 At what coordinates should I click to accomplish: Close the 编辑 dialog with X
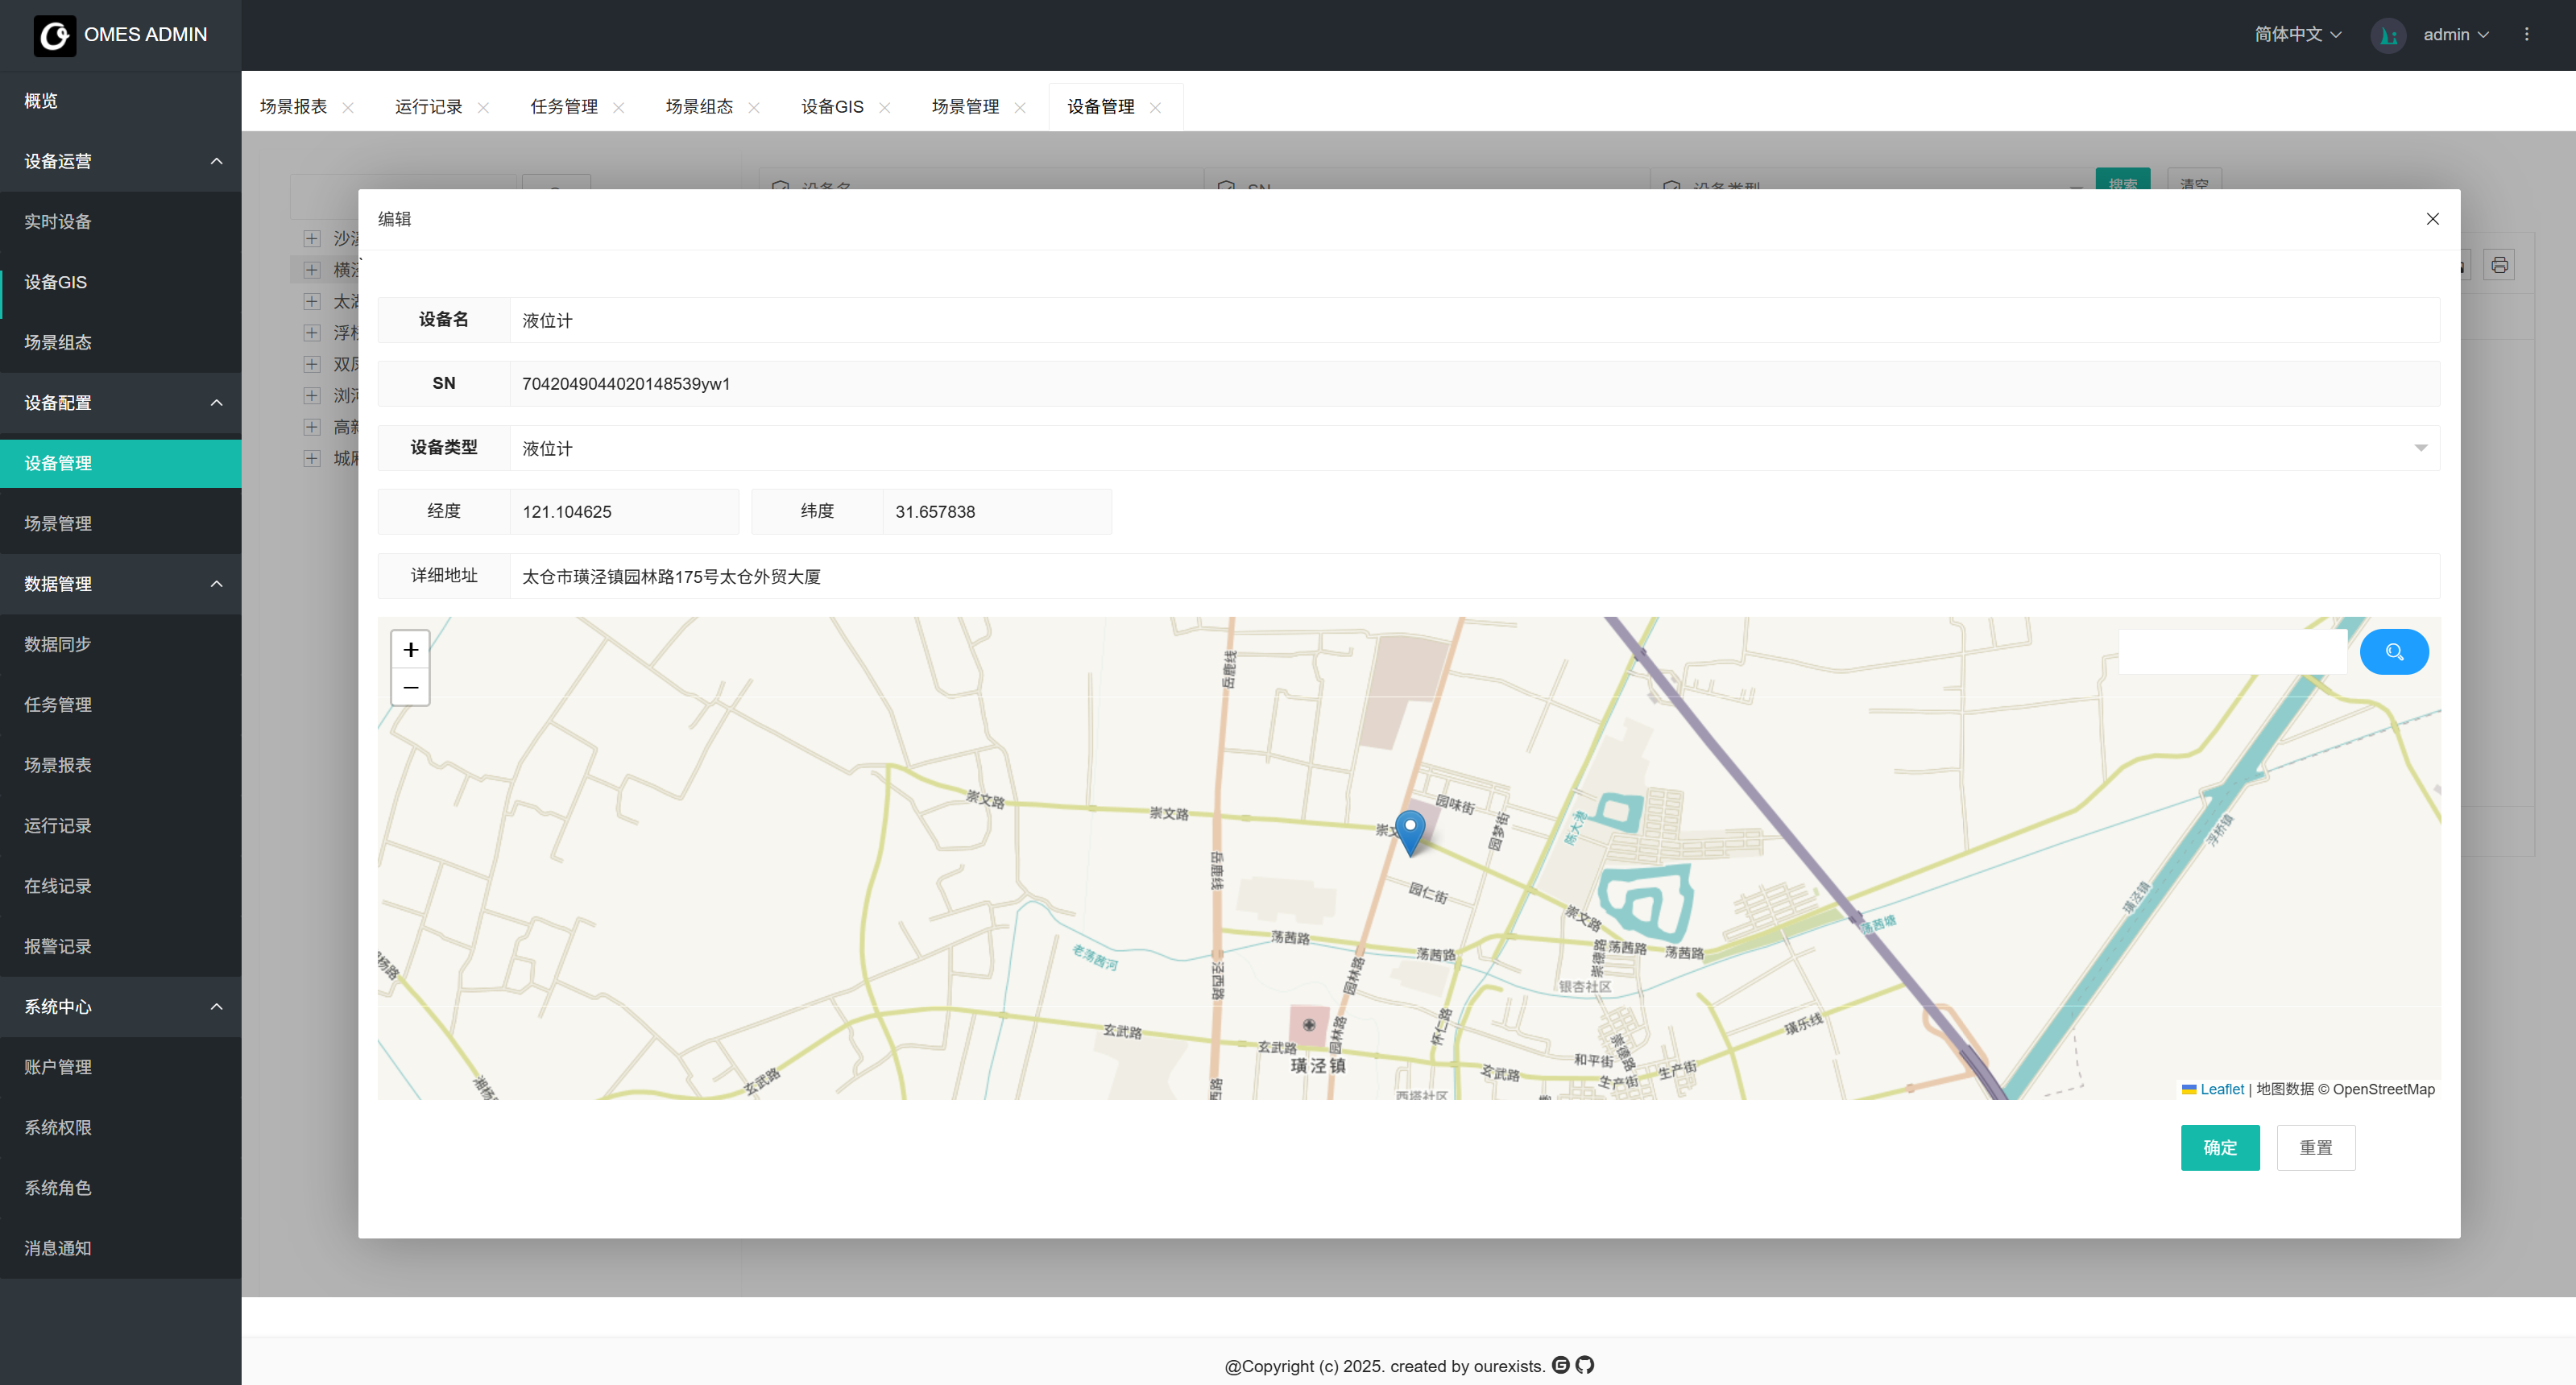click(2432, 219)
